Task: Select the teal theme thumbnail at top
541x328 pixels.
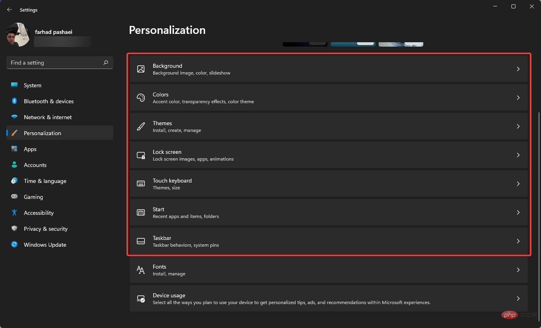Action: 353,44
